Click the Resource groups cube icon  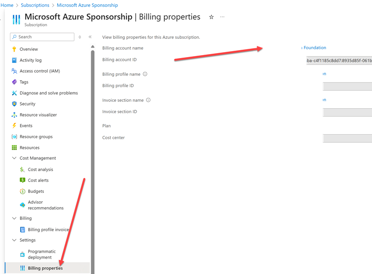coord(14,137)
